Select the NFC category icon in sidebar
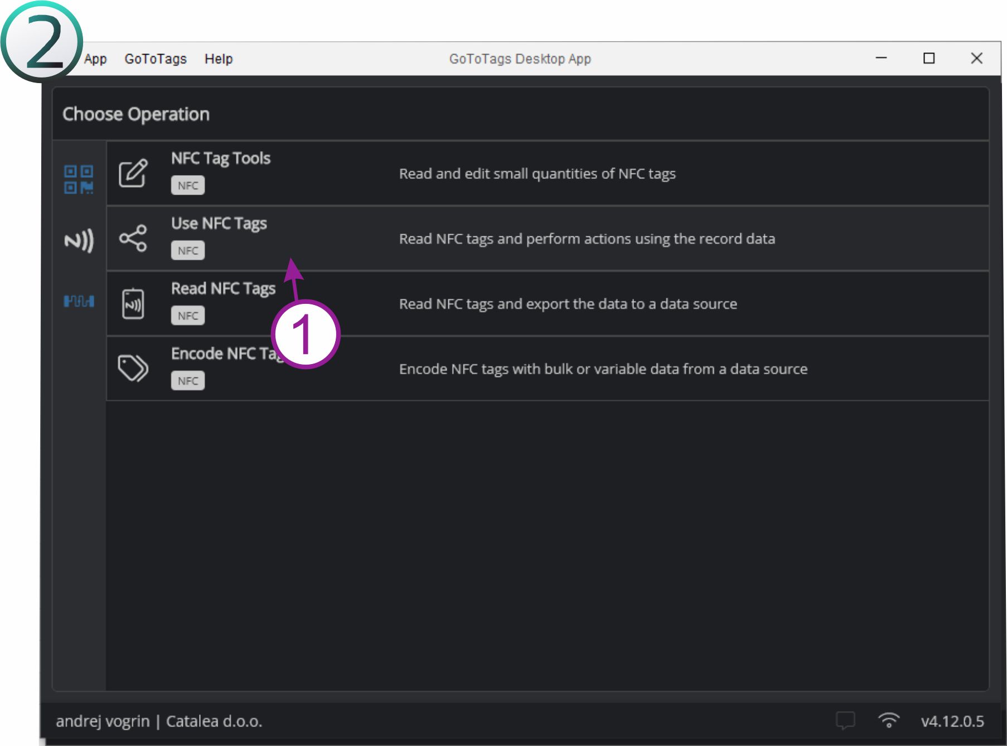Viewport: 1007px width, 746px height. pyautogui.click(x=79, y=241)
